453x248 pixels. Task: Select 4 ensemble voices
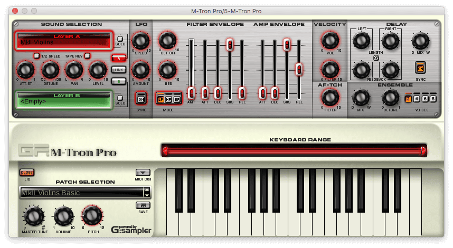[x=417, y=99]
